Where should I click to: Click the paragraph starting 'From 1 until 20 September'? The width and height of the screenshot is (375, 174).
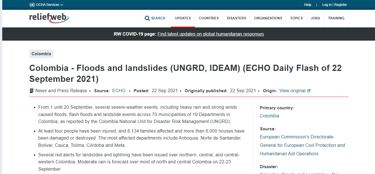click(x=138, y=114)
